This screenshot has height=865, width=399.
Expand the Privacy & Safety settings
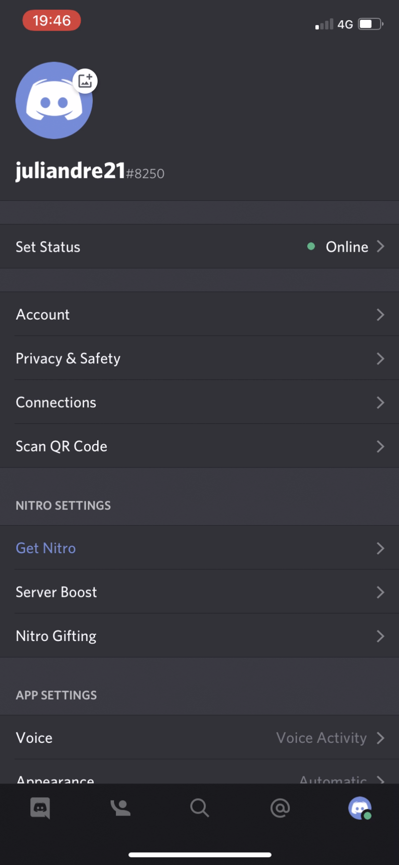[x=199, y=358]
